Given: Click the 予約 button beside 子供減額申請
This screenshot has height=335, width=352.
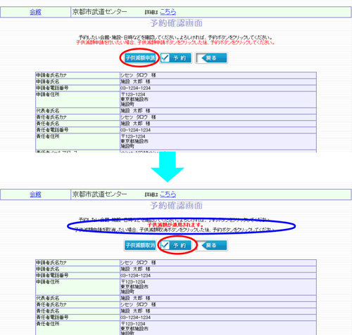Looking at the screenshot, I should [176, 58].
